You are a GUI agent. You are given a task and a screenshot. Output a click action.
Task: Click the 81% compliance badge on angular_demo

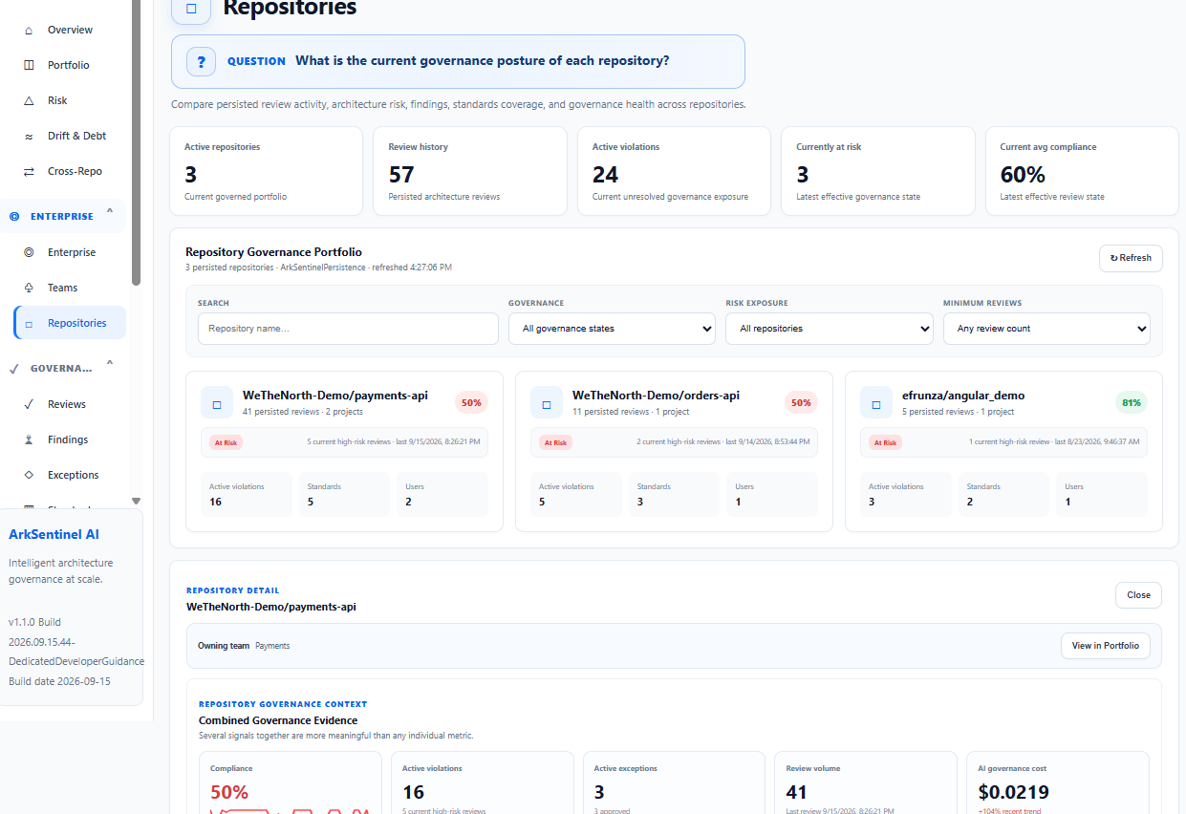(x=1131, y=403)
